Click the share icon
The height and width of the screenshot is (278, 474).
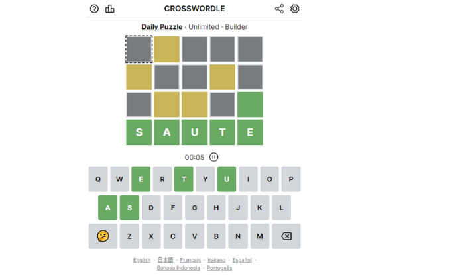point(279,9)
